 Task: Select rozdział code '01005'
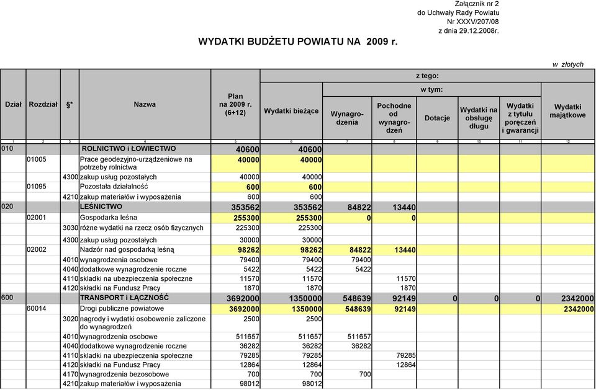coord(37,159)
